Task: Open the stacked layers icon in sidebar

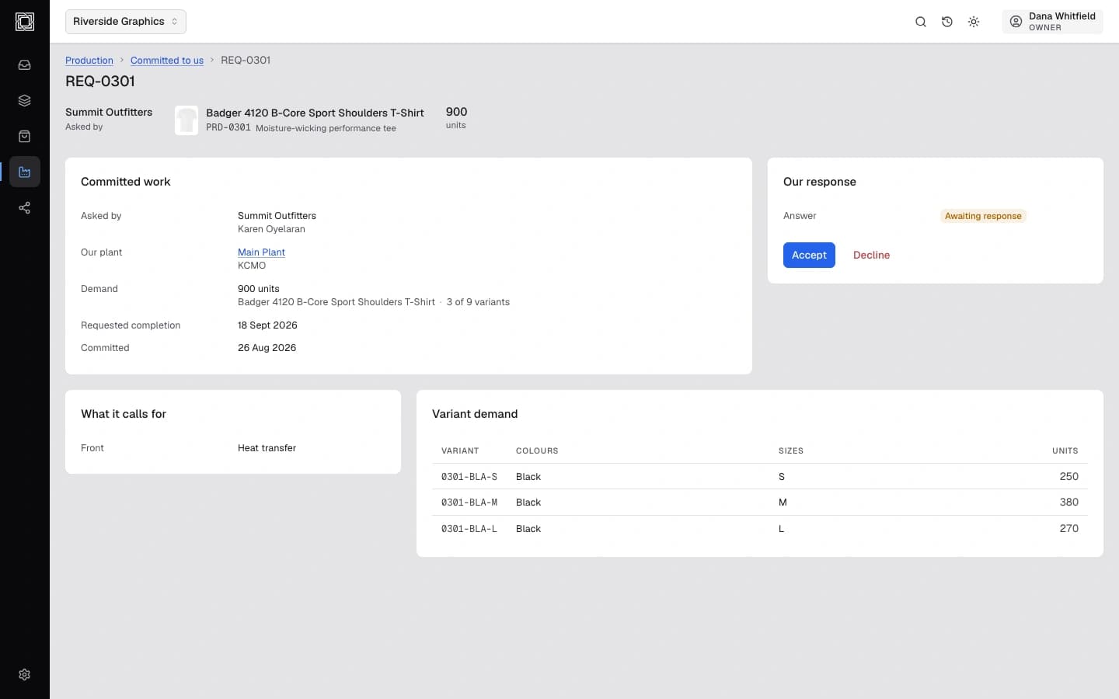Action: 25,101
